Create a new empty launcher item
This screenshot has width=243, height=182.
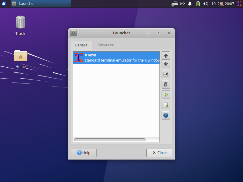(166, 105)
